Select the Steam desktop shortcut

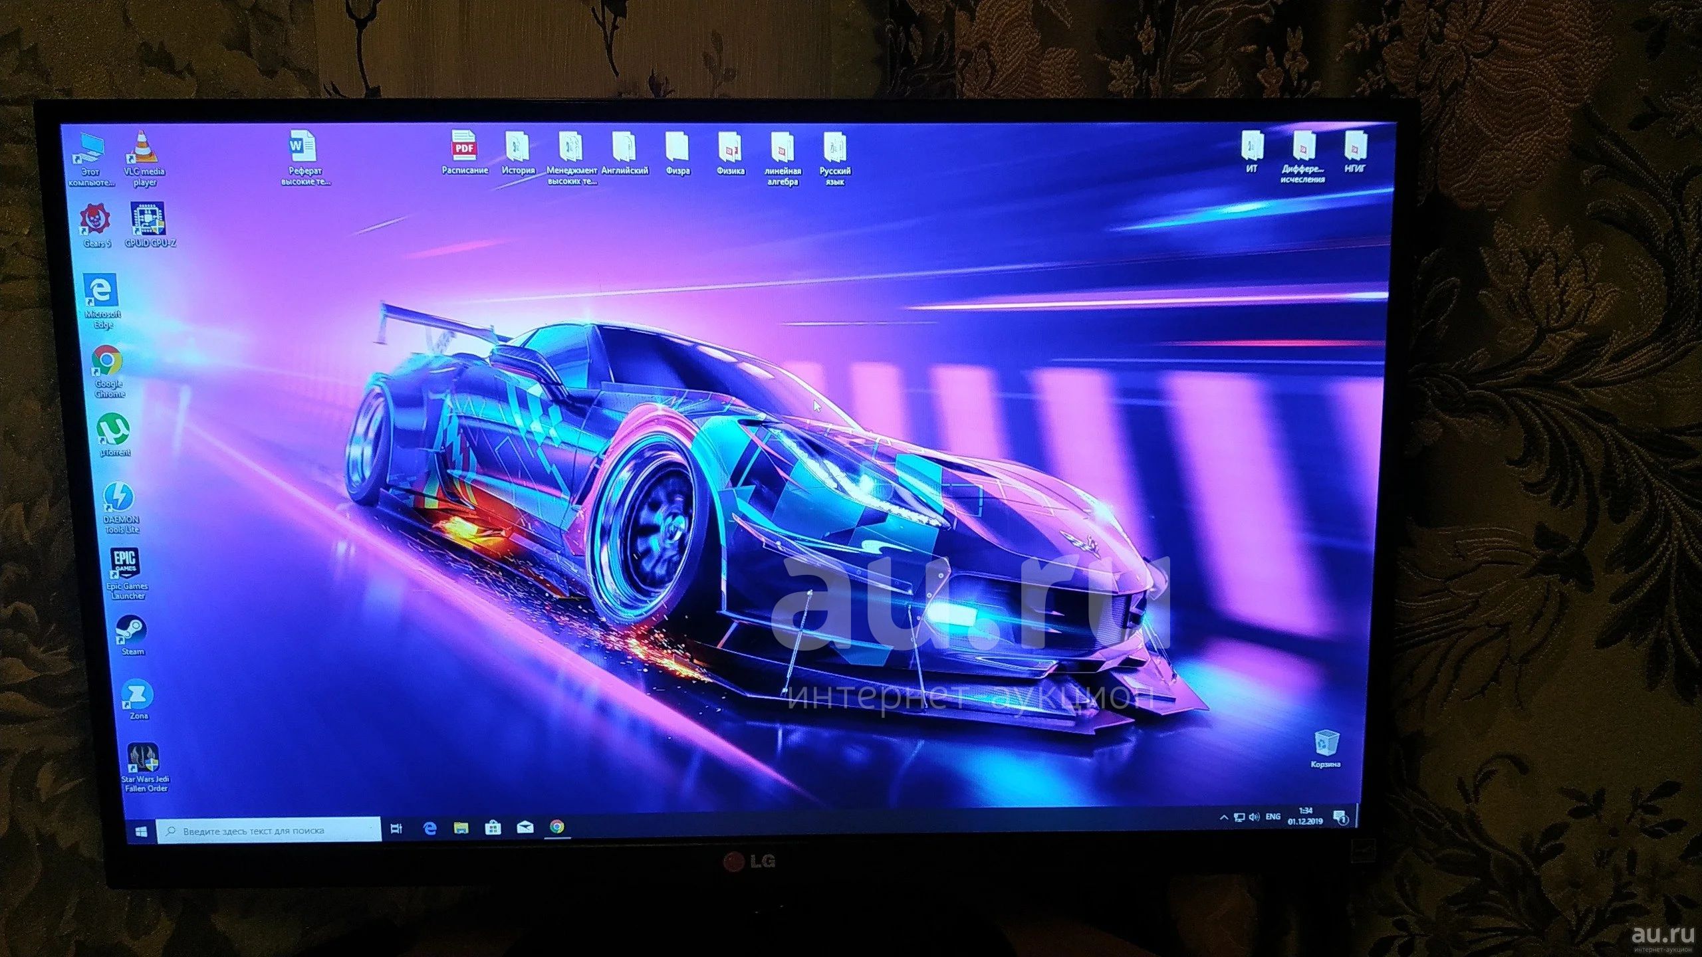[x=132, y=636]
